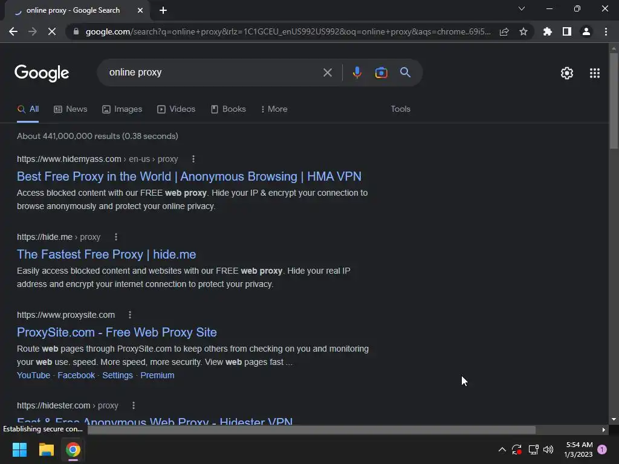Open The Fastest Free Proxy hide.me link

click(106, 254)
